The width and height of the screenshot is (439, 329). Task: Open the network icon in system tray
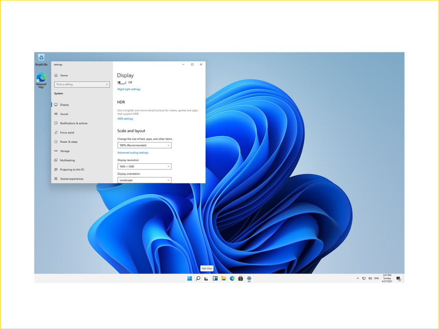364,278
